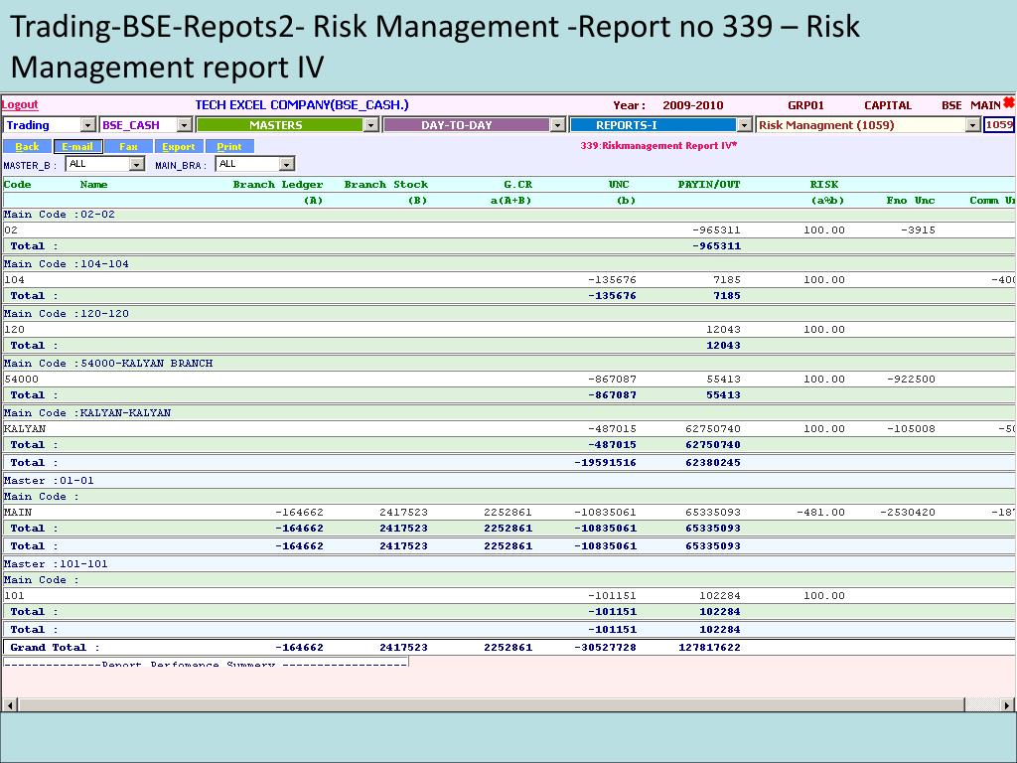
Task: Click the REPORTS-I menu label
Action: point(626,125)
